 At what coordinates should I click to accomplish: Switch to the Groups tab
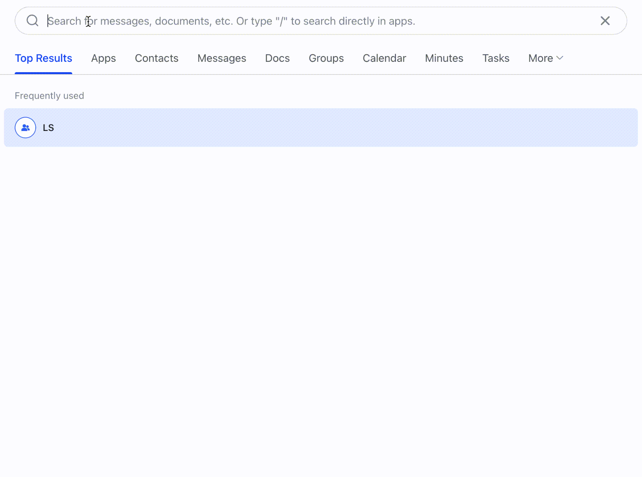click(x=326, y=58)
